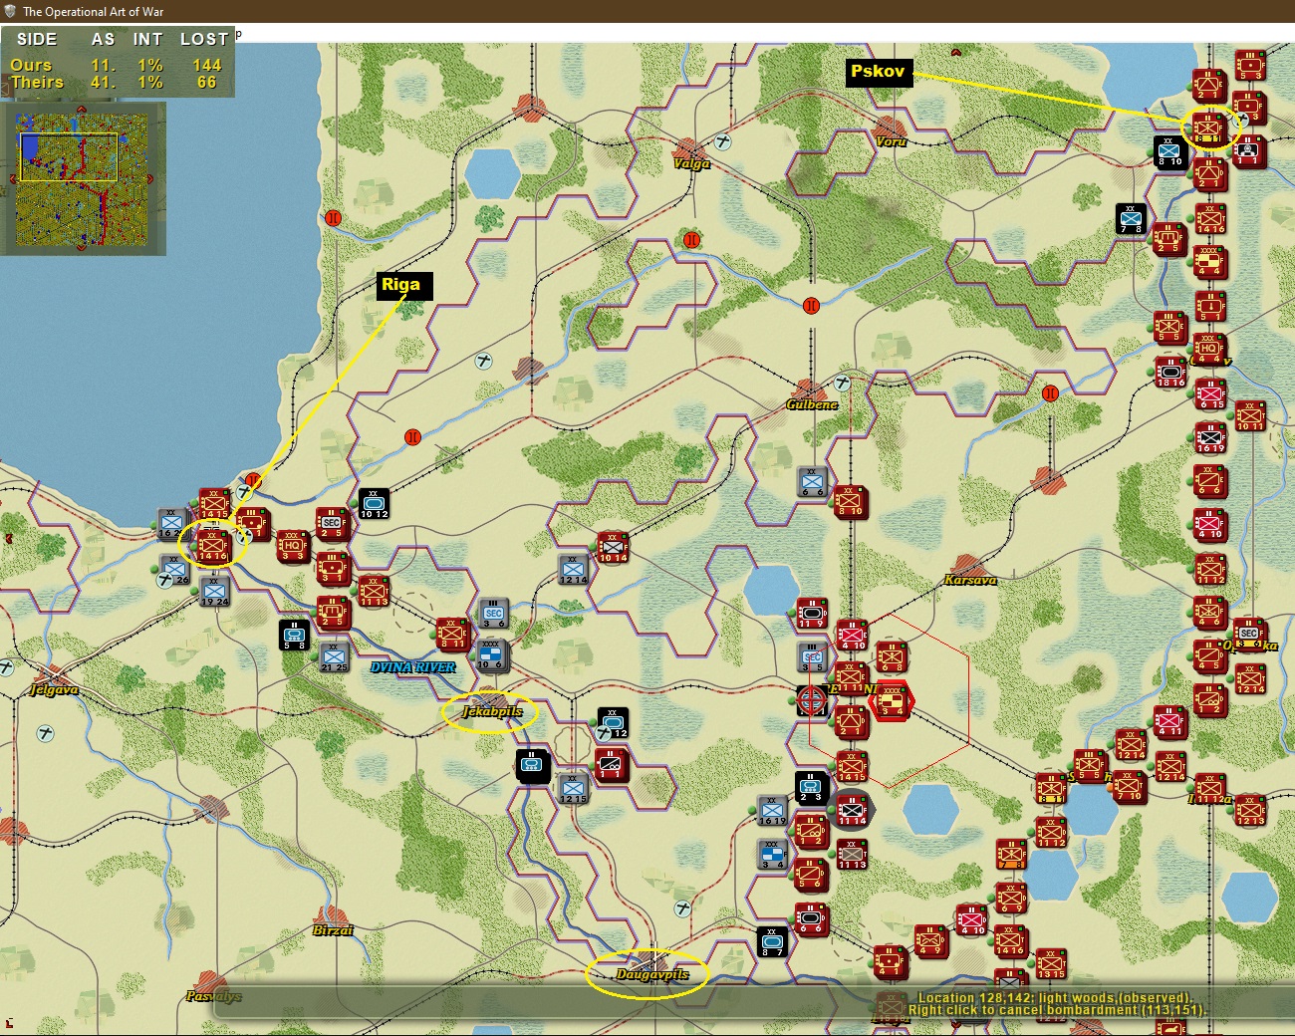Select the gray infantry division 21 25
1295x1036 pixels.
(334, 657)
